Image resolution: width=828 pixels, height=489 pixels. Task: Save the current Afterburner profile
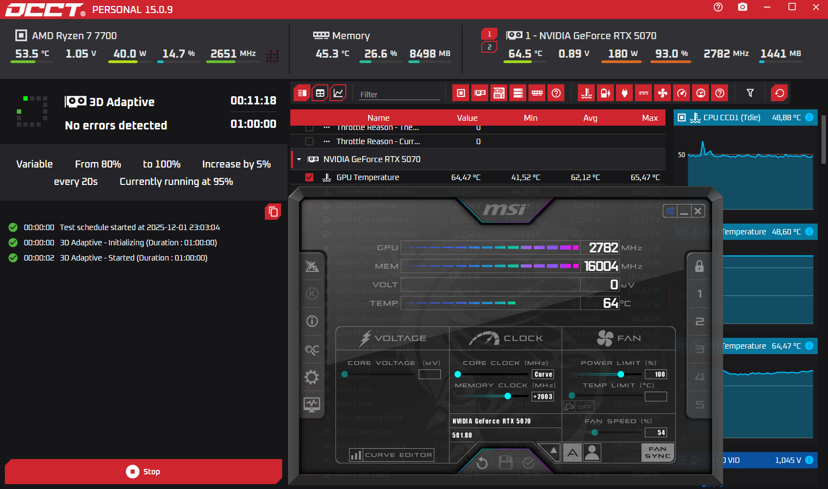tap(506, 463)
